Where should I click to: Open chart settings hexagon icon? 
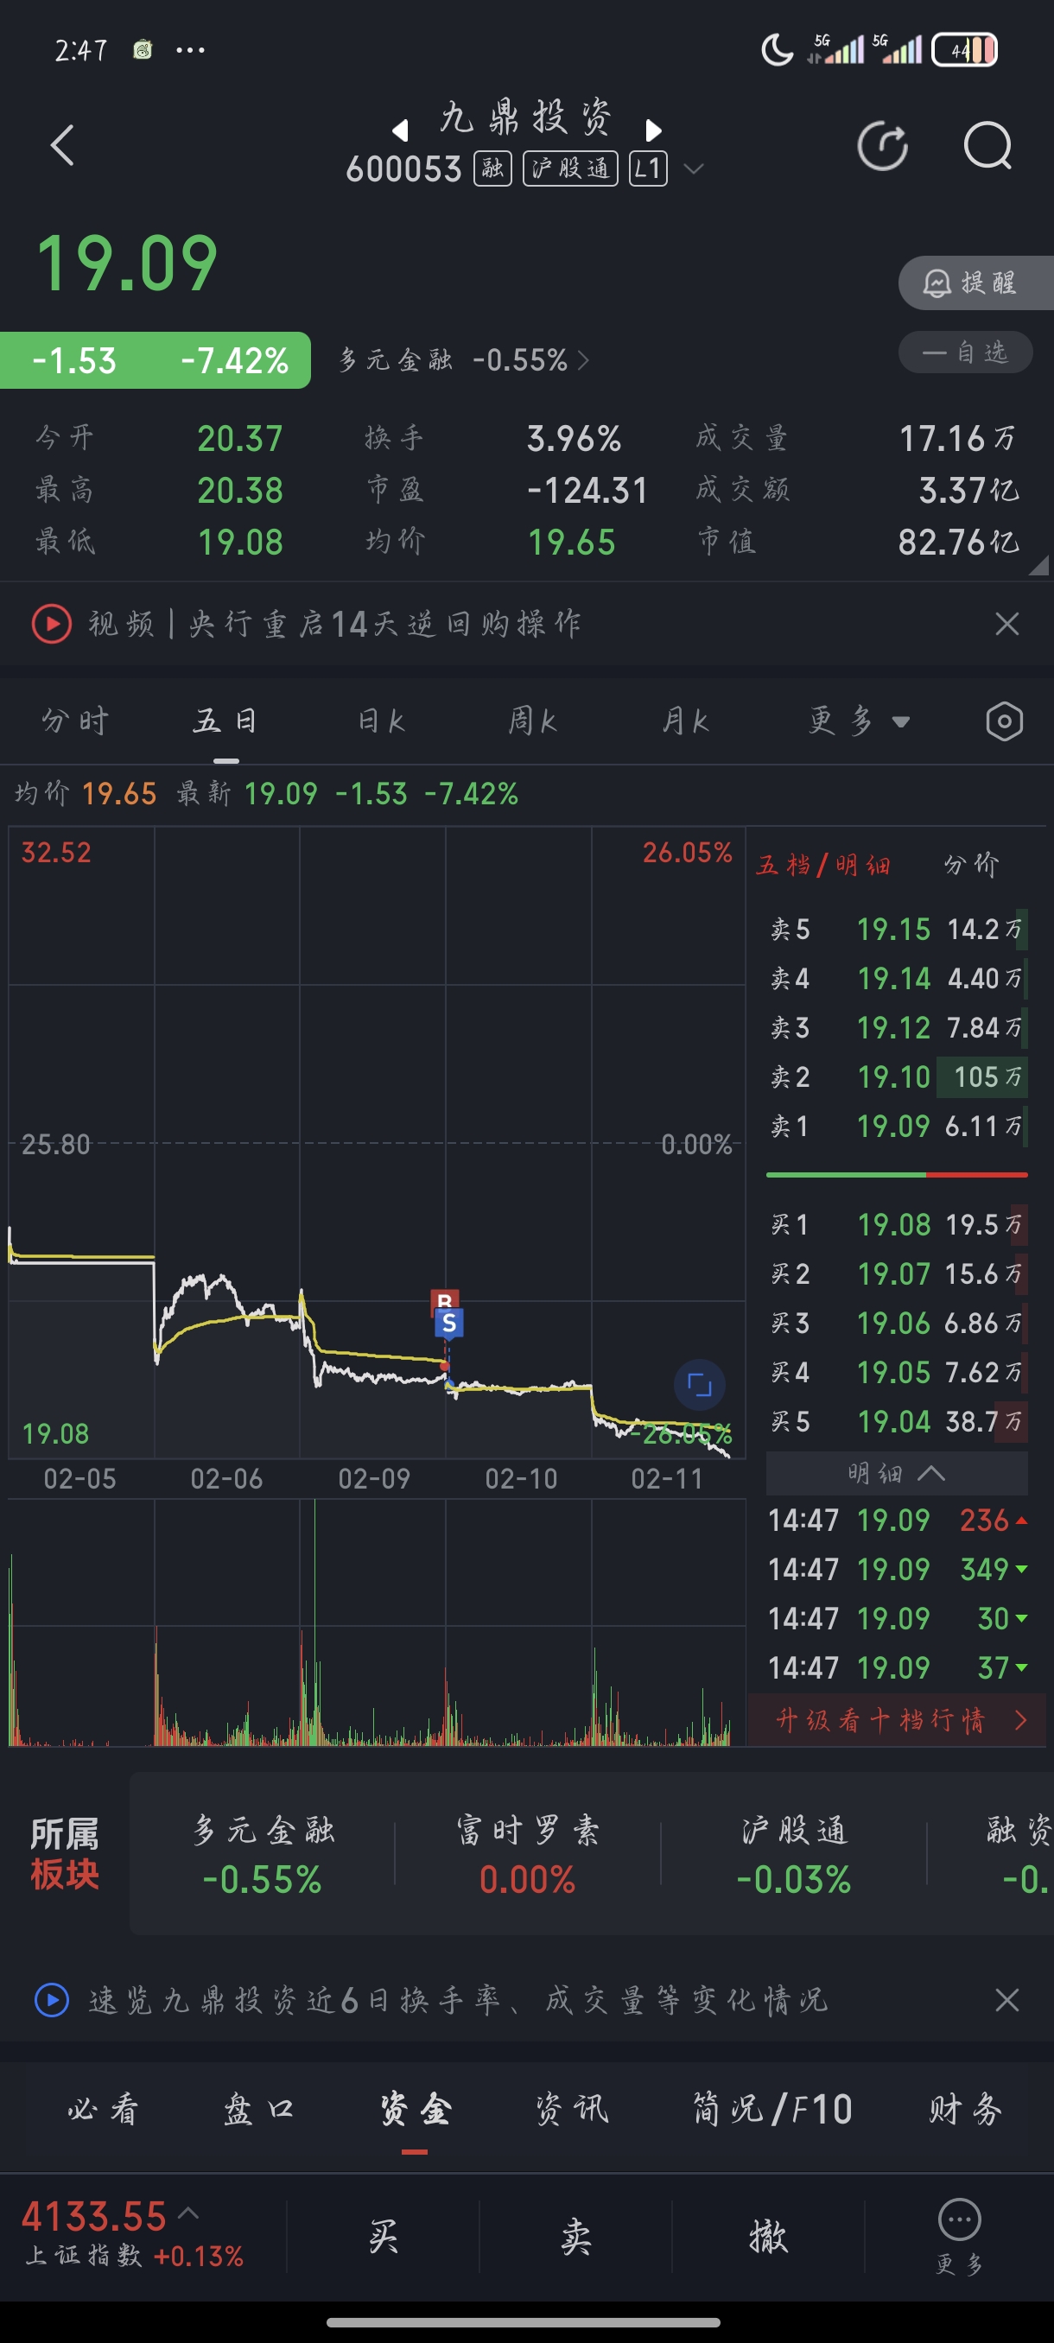(1004, 721)
